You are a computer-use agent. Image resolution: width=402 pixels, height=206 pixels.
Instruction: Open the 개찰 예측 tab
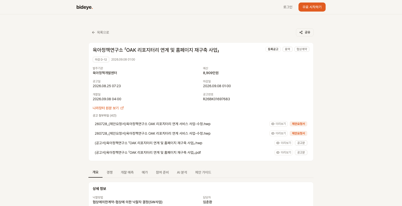[x=127, y=172]
